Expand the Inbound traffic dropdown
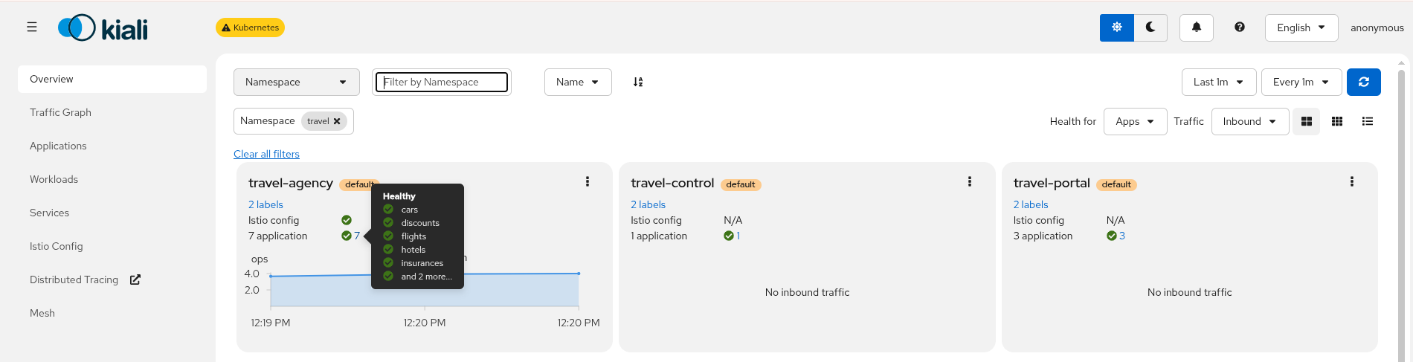 pos(1249,121)
